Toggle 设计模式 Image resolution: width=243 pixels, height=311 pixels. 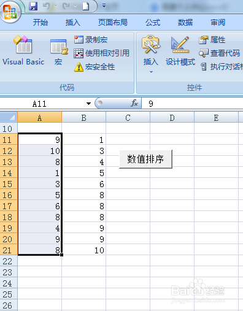point(180,51)
